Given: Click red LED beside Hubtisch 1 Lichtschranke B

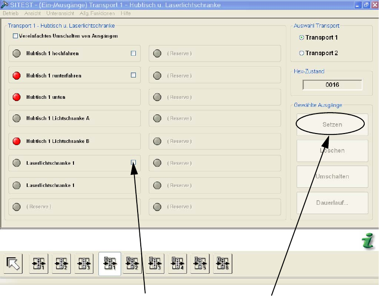Looking at the screenshot, I should click(16, 141).
